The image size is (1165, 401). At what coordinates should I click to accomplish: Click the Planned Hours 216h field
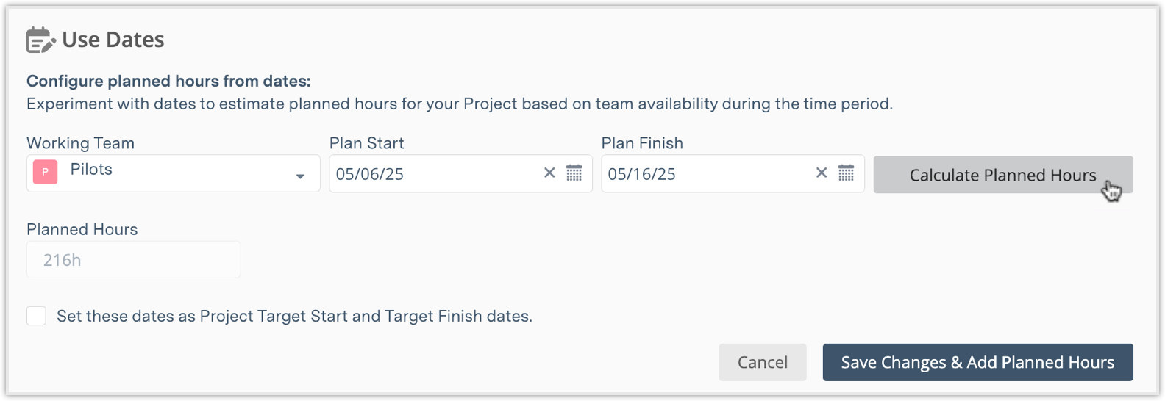pyautogui.click(x=133, y=260)
